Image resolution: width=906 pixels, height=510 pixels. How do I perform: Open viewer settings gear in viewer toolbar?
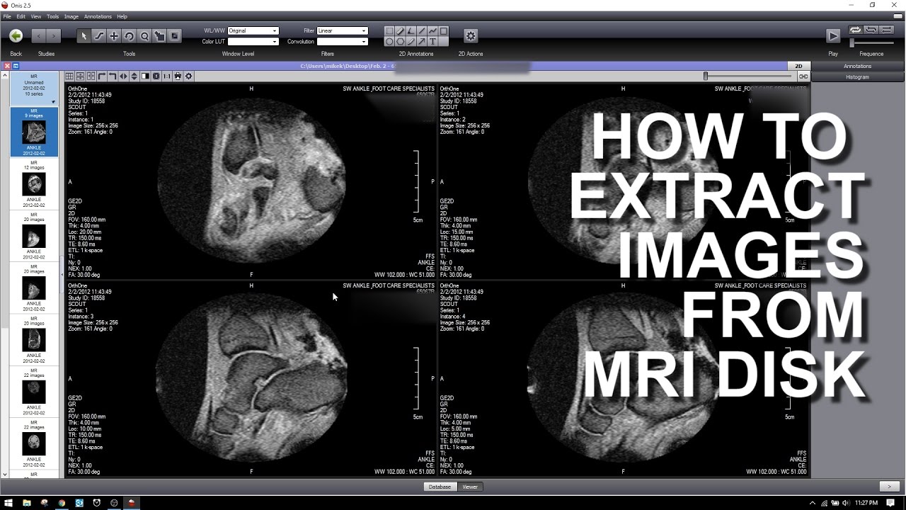tap(189, 76)
